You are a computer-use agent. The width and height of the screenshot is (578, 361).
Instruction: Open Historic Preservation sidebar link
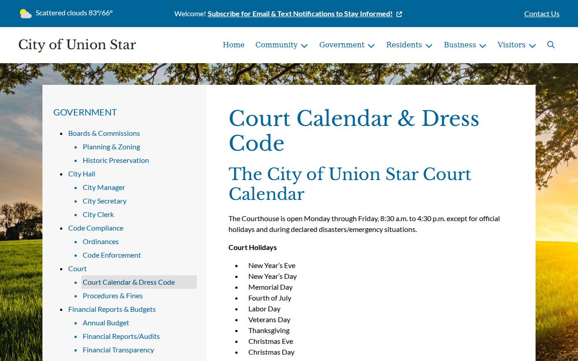coord(116,160)
